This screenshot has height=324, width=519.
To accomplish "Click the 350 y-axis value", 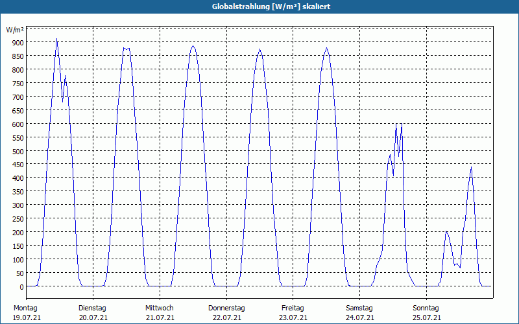I will pyautogui.click(x=18, y=192).
